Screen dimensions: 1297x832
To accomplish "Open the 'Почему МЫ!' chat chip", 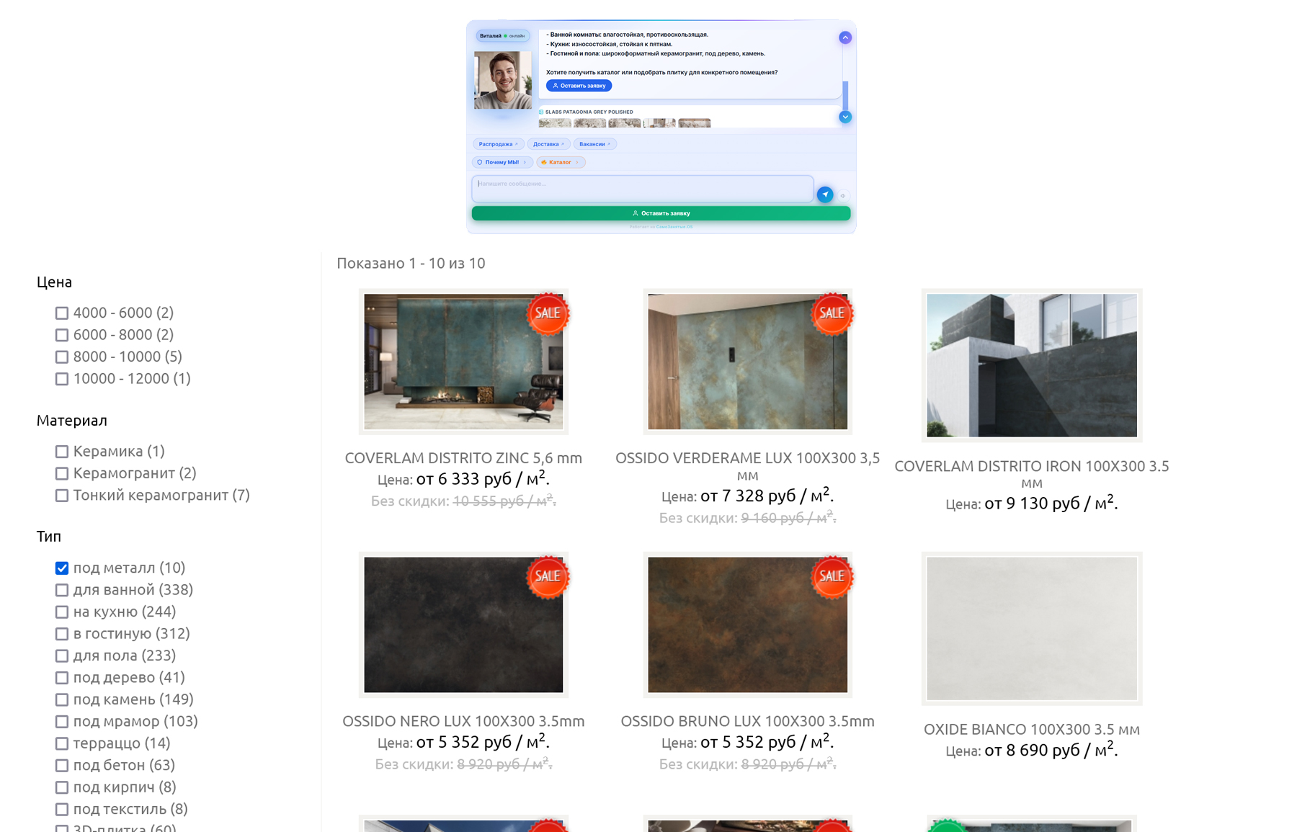I will (x=502, y=162).
